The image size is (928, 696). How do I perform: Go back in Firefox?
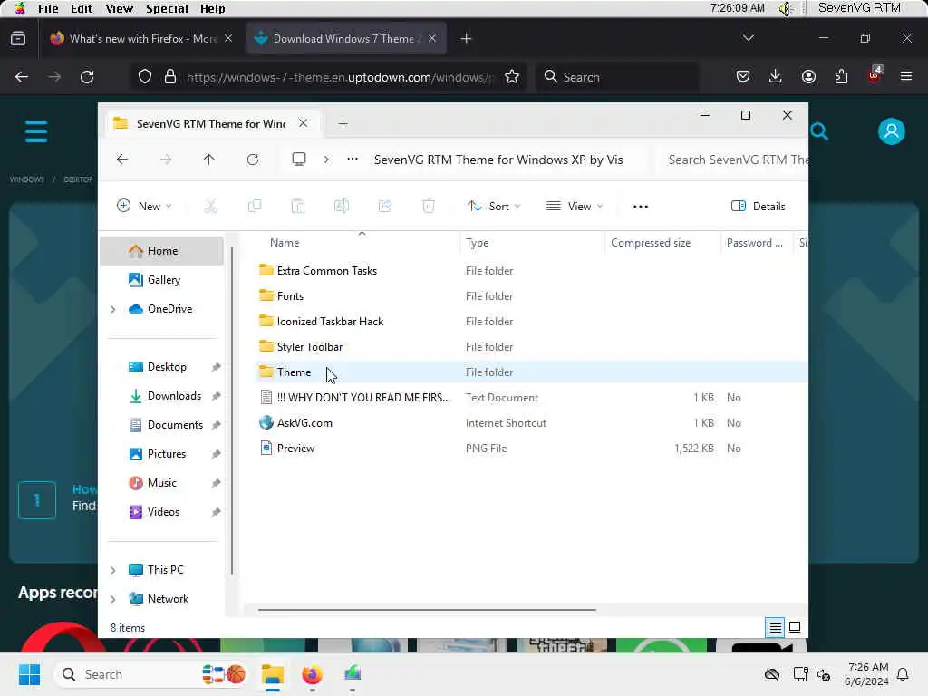[22, 77]
